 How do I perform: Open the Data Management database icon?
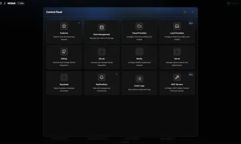click(x=102, y=27)
